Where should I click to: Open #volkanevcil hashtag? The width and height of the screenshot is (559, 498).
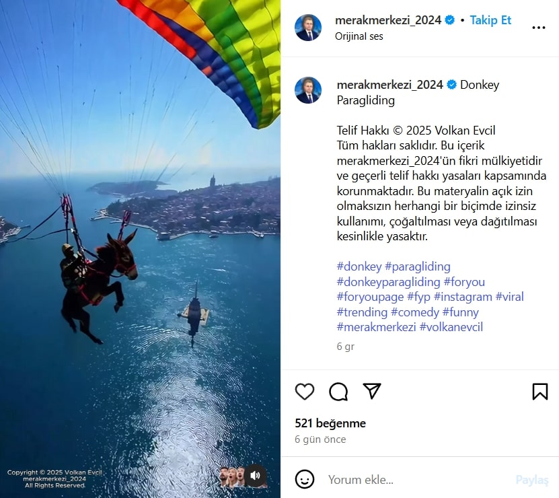[451, 327]
